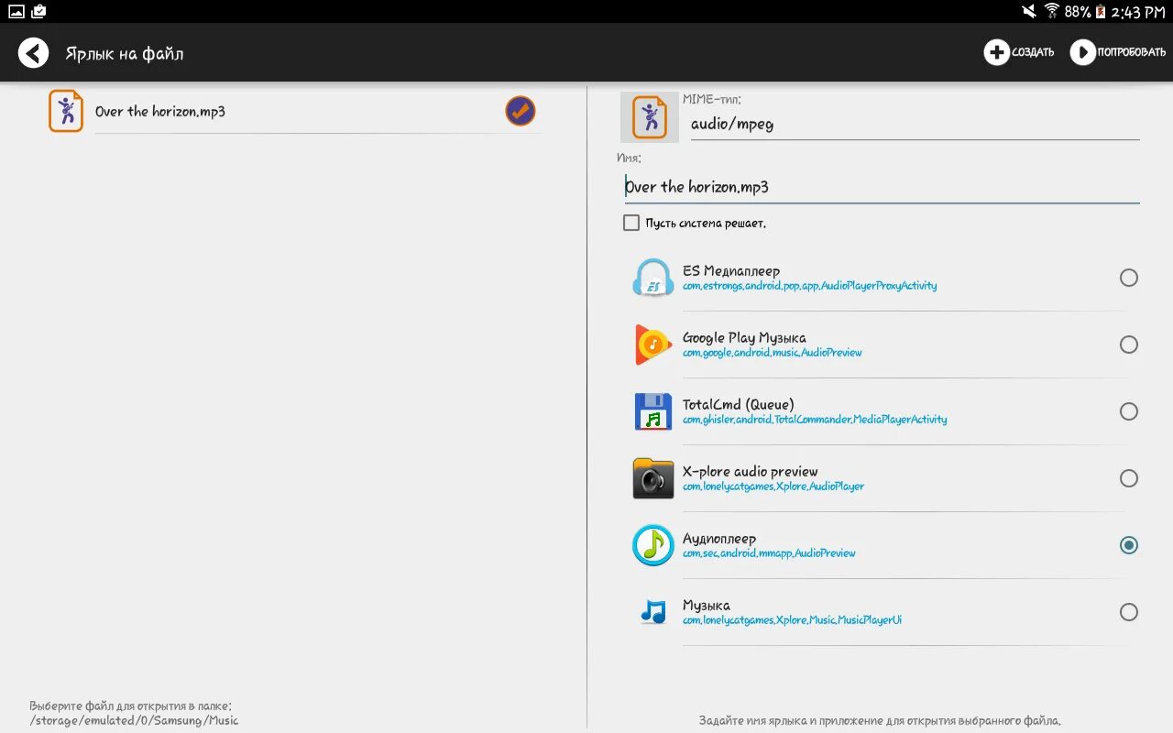Tap the briefcase notification icon in the status bar

coord(39,12)
